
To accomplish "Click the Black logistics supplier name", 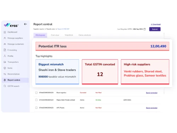I will pos(61,93).
